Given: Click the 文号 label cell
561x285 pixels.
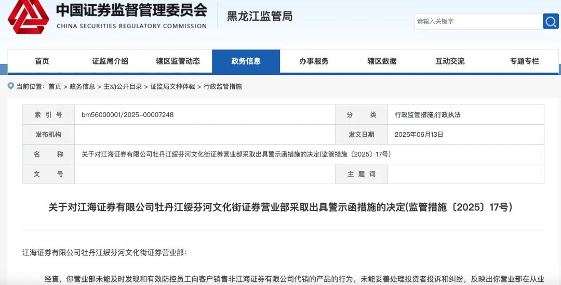Looking at the screenshot, I should [48, 174].
